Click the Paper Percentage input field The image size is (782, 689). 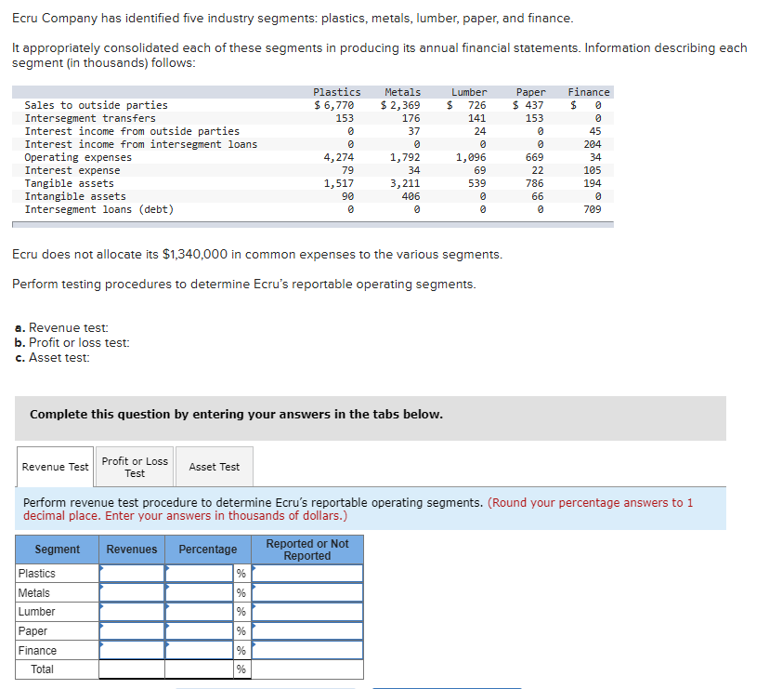coord(200,630)
